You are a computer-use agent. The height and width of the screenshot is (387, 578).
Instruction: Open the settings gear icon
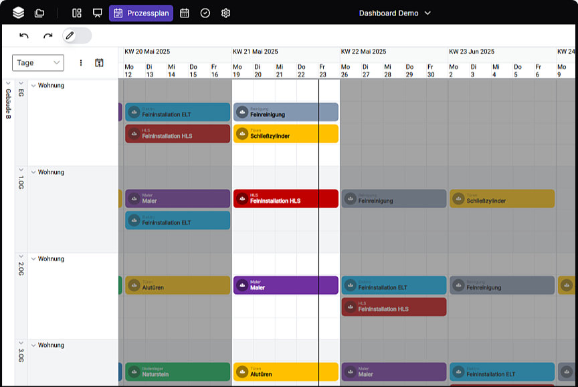(x=226, y=13)
